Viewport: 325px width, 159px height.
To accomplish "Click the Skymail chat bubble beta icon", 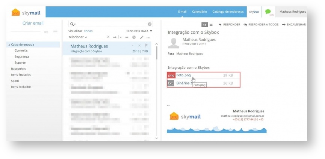I will (x=268, y=11).
